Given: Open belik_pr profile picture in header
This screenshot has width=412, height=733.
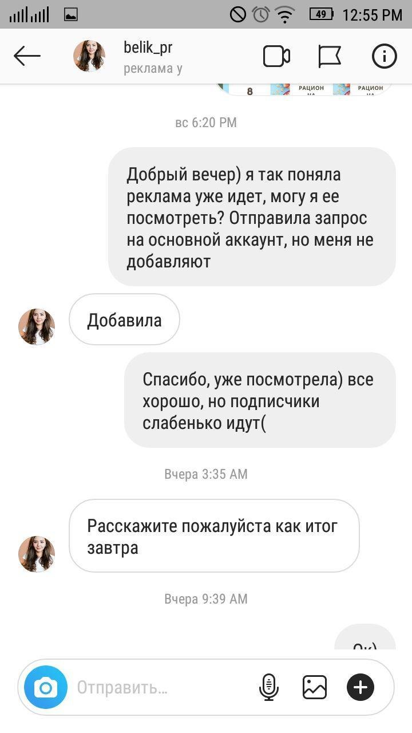Looking at the screenshot, I should coord(89,56).
